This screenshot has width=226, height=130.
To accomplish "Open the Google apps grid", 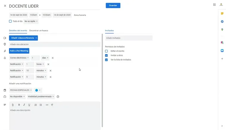I will pos(214,5).
